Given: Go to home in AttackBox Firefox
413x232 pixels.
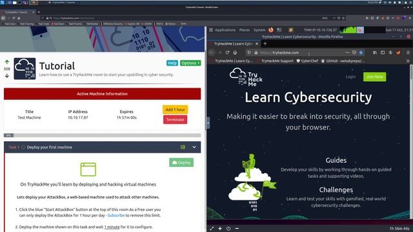Looking at the screenshot, I should (235, 53).
